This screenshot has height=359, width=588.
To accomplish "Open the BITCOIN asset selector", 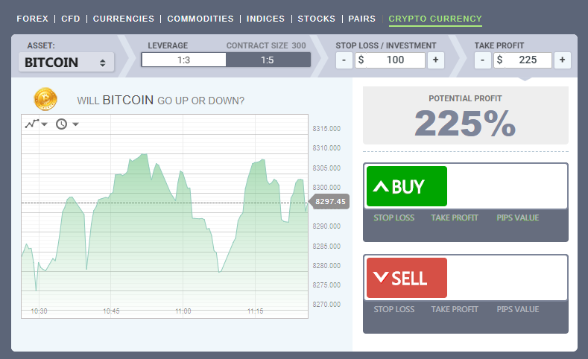I will [x=66, y=63].
